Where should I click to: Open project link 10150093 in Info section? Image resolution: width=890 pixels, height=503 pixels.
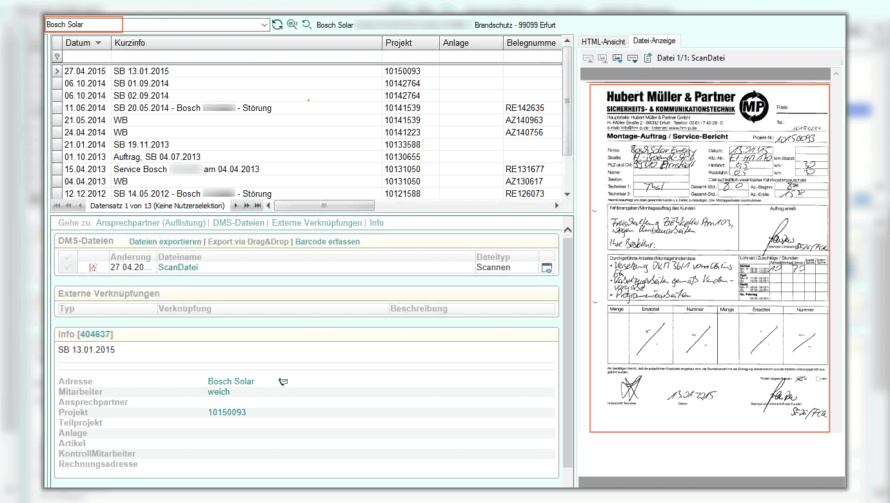[x=226, y=413]
